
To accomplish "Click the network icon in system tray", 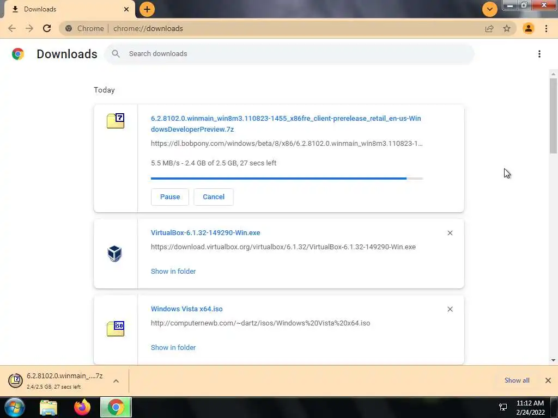I will [x=503, y=407].
